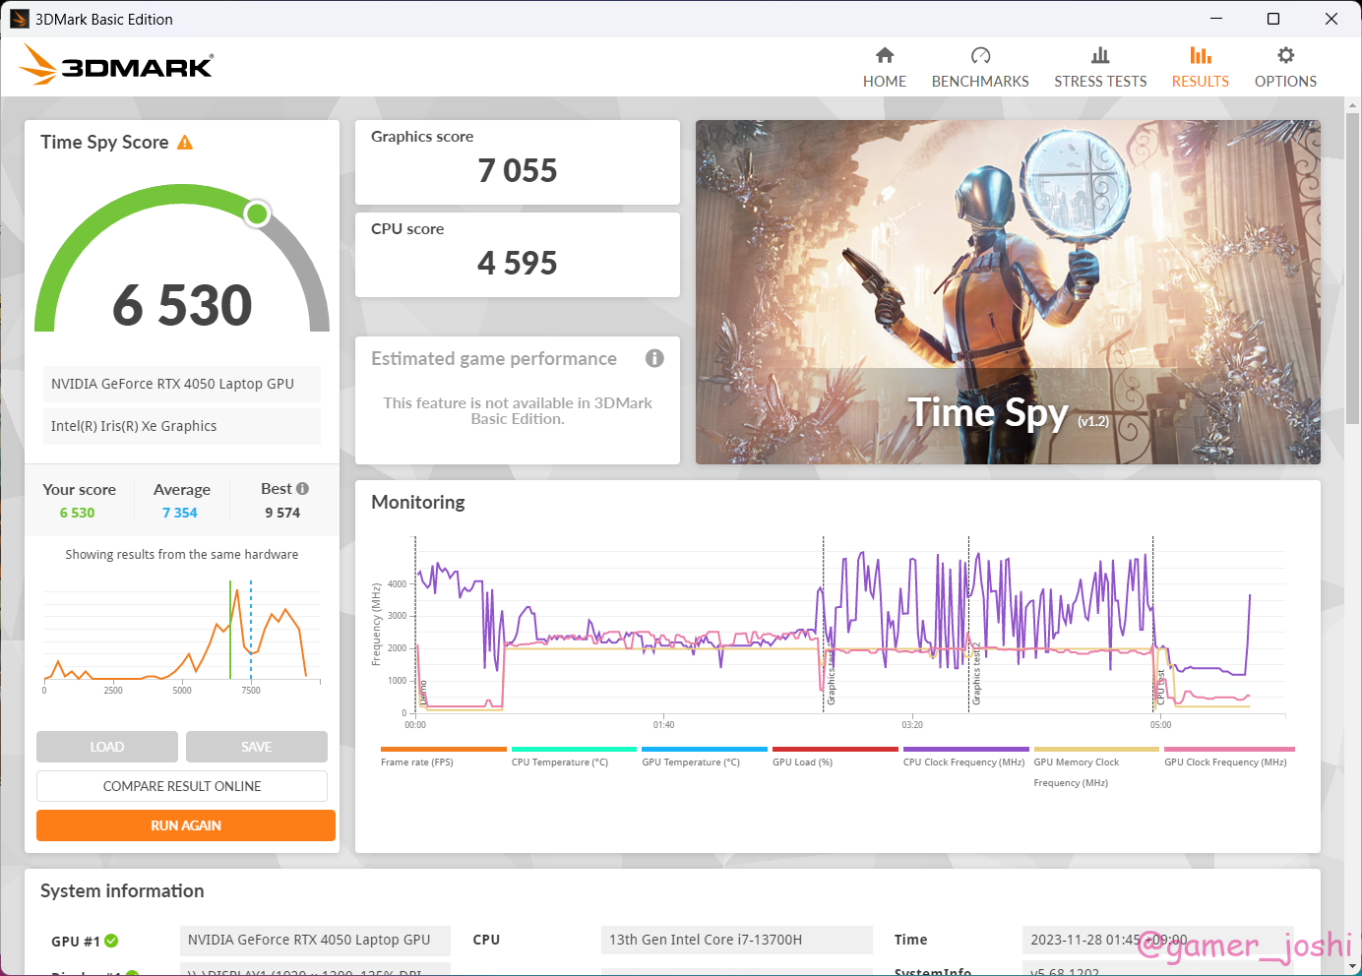Toggle CPU Temperature legend swatch
1362x976 pixels.
coord(574,749)
